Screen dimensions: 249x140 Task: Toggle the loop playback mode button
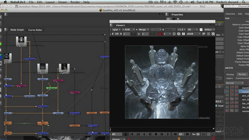coord(203,134)
